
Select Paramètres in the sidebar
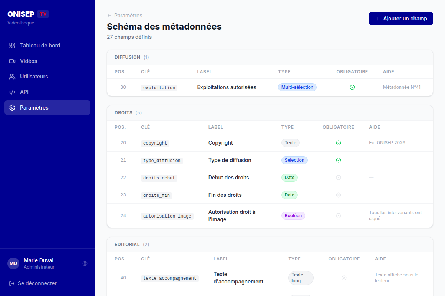(x=47, y=108)
